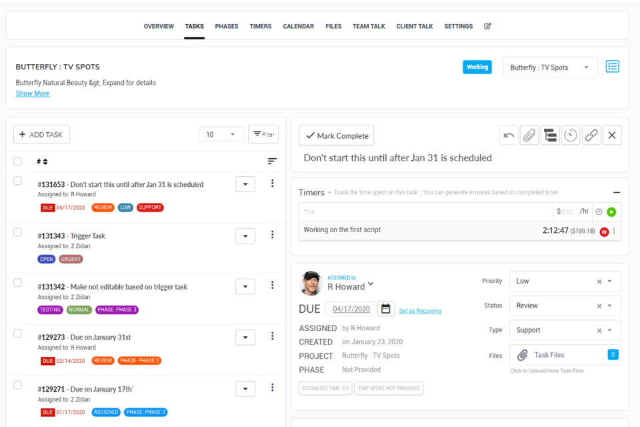
Task: Switch to list view icon beside project selector
Action: (x=612, y=67)
